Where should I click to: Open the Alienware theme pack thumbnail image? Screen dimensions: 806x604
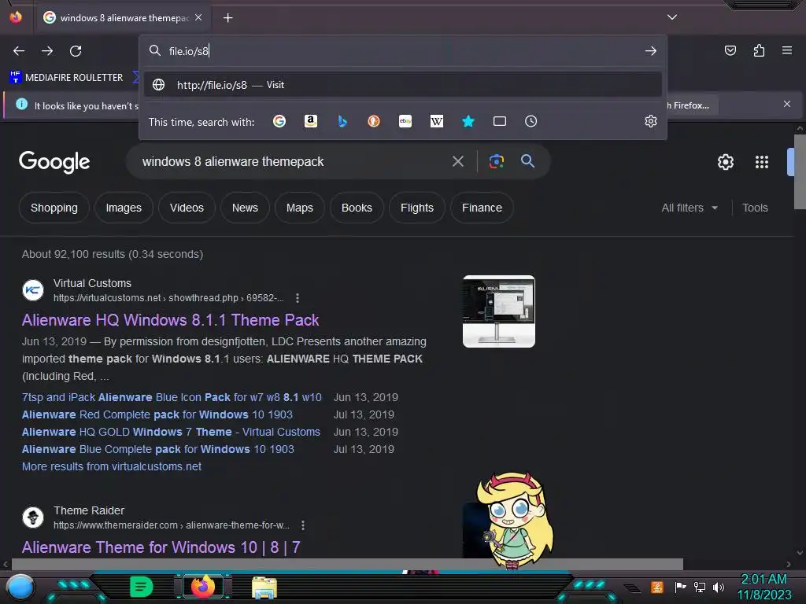(x=498, y=311)
